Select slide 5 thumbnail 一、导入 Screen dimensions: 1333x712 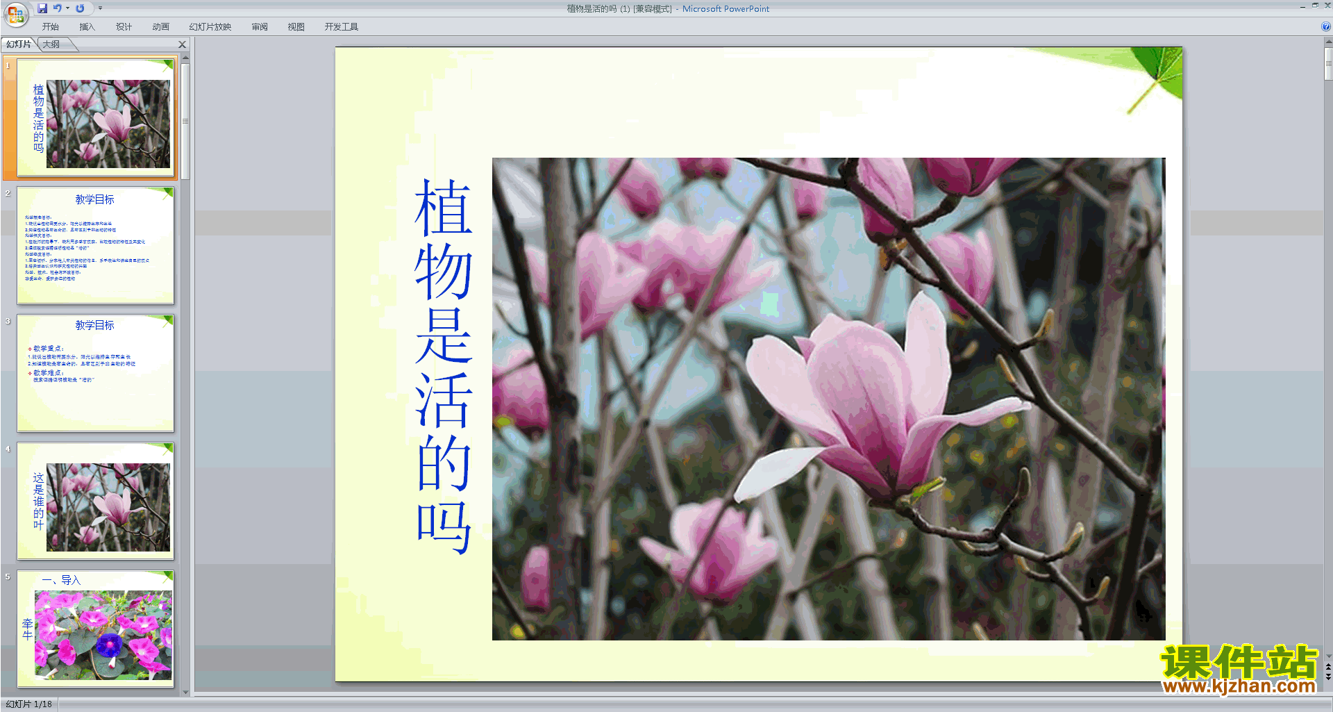coord(96,629)
